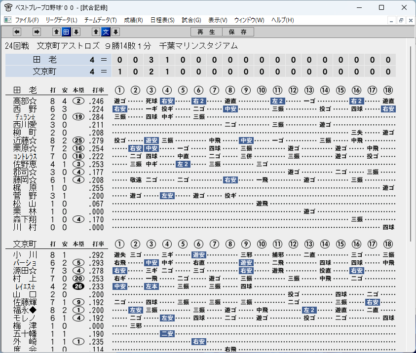Click the 保存 save button
Image resolution: width=416 pixels, height=353 pixels.
tap(238, 32)
